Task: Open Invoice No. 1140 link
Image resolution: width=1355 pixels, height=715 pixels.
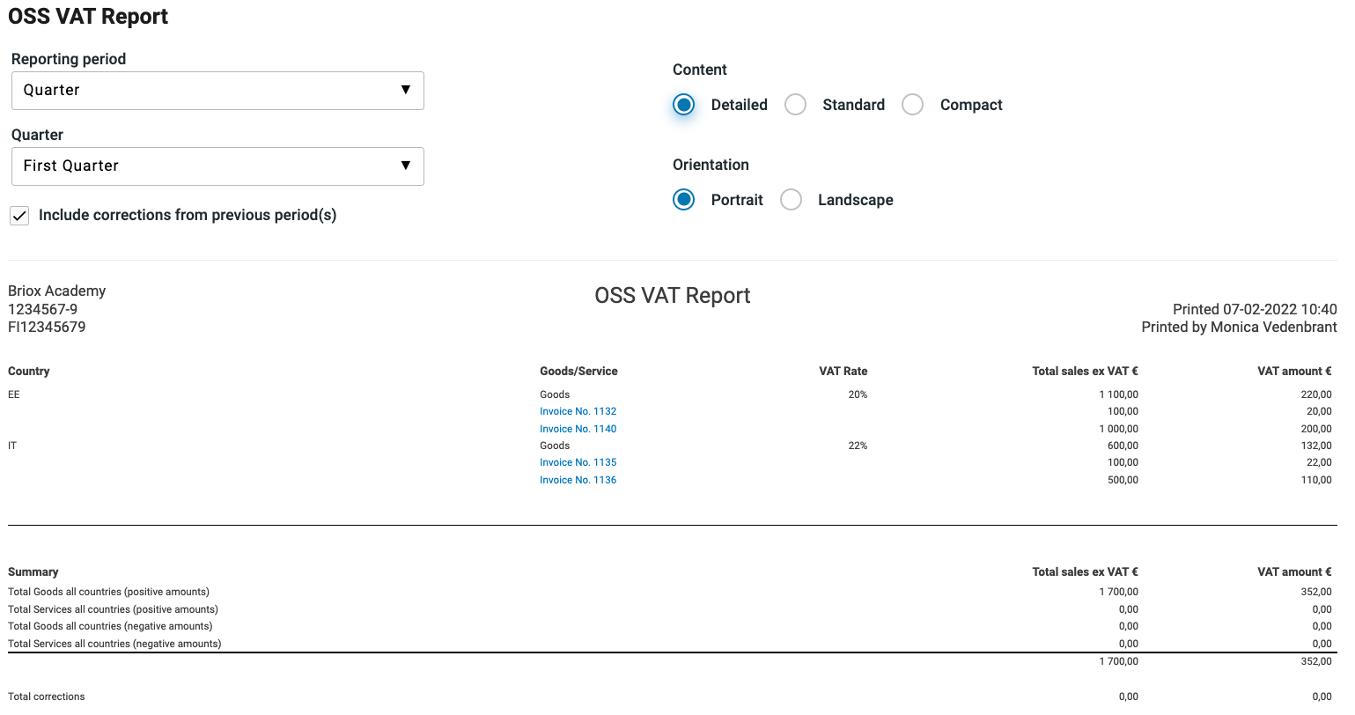Action: [x=578, y=429]
